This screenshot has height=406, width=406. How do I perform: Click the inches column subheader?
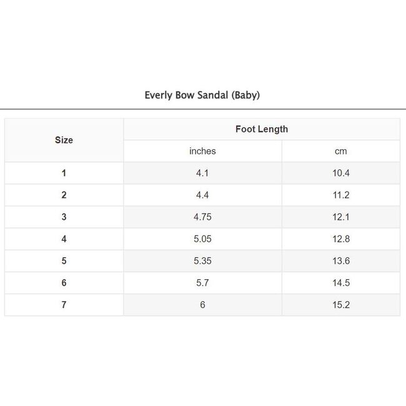pyautogui.click(x=202, y=151)
